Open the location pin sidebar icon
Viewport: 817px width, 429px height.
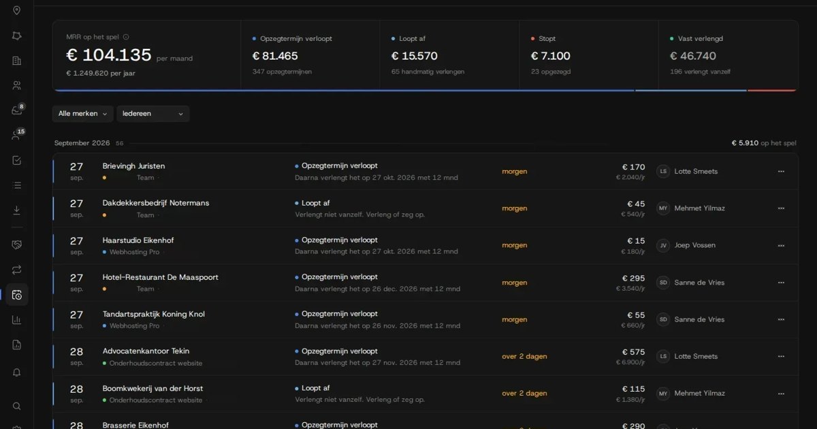[x=17, y=10]
